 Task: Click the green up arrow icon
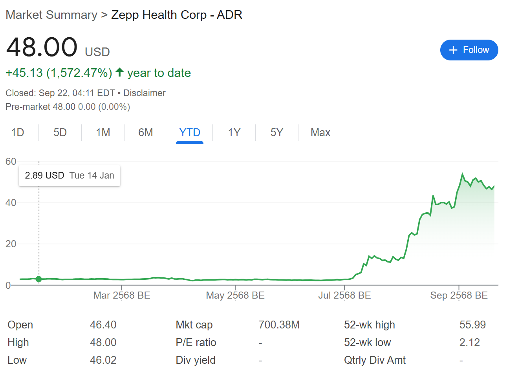pyautogui.click(x=120, y=73)
